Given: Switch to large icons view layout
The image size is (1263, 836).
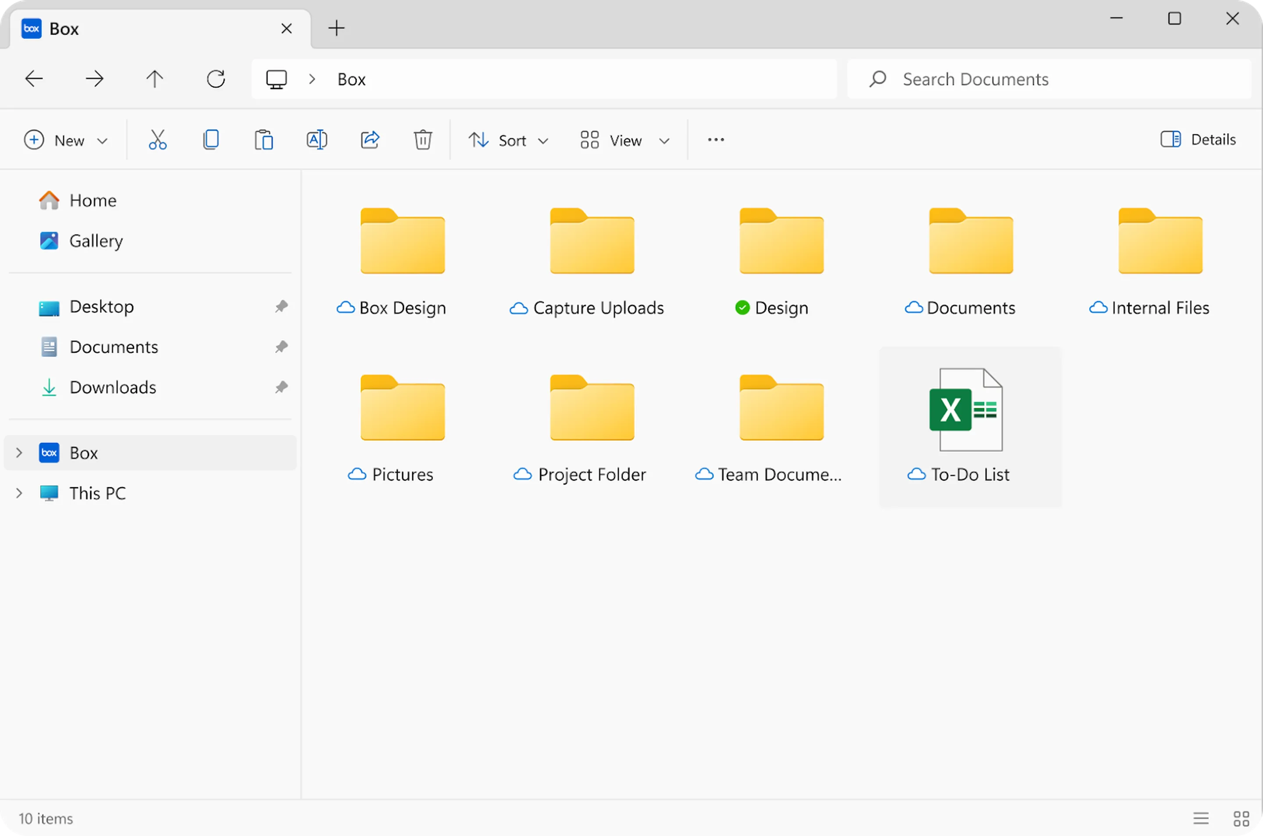Looking at the screenshot, I should [x=1241, y=818].
